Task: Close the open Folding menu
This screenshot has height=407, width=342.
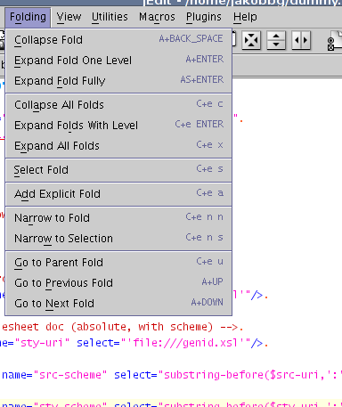Action: (28, 17)
